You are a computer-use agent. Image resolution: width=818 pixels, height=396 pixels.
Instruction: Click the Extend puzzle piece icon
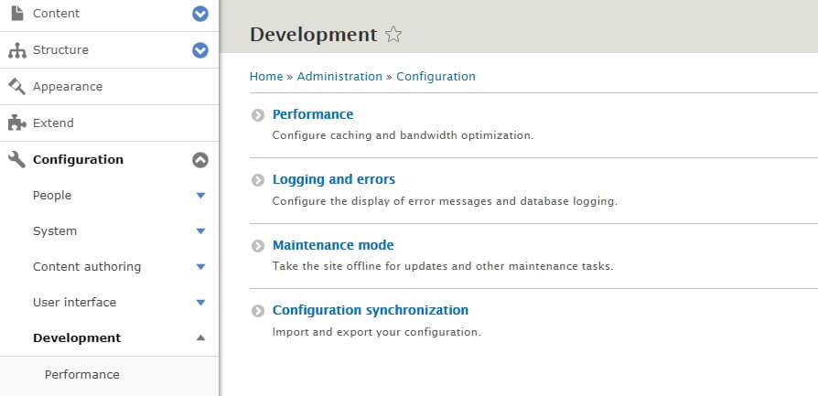pyautogui.click(x=16, y=123)
